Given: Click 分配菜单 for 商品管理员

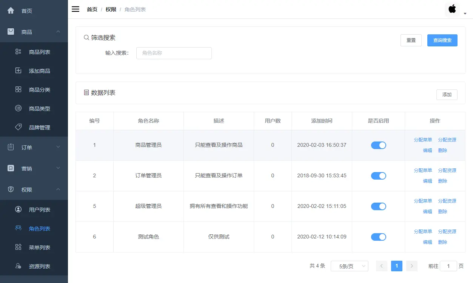Looking at the screenshot, I should [x=423, y=140].
